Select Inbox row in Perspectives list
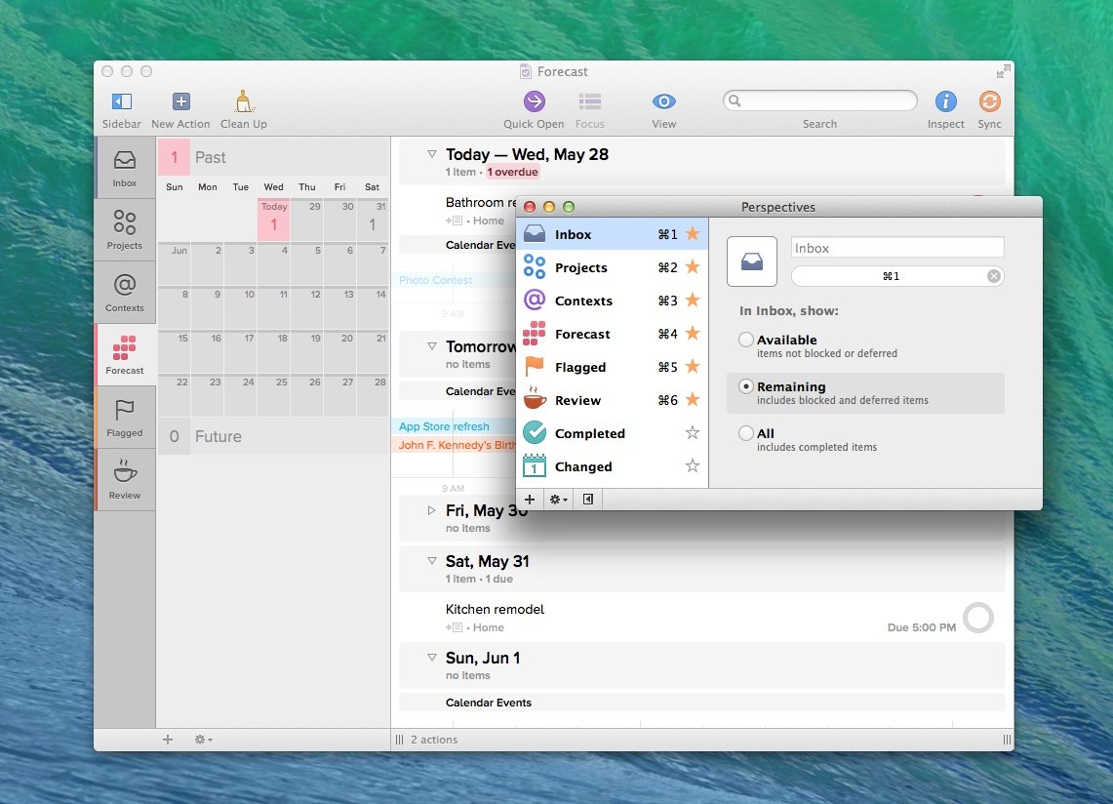The height and width of the screenshot is (804, 1113). 613,234
